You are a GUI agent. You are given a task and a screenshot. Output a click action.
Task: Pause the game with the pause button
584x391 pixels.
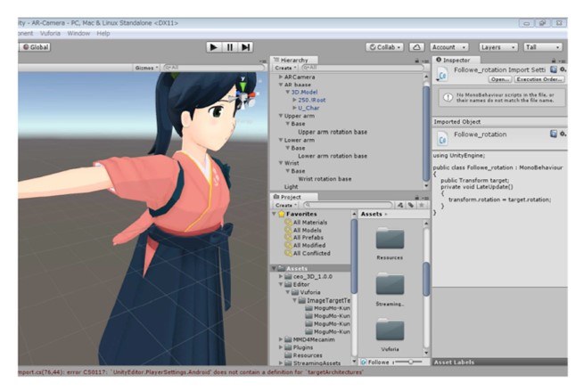tap(230, 47)
